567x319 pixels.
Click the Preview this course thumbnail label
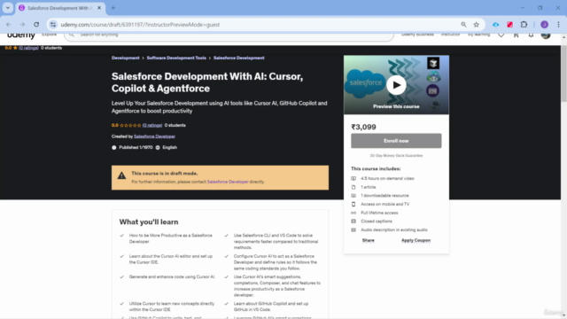396,106
